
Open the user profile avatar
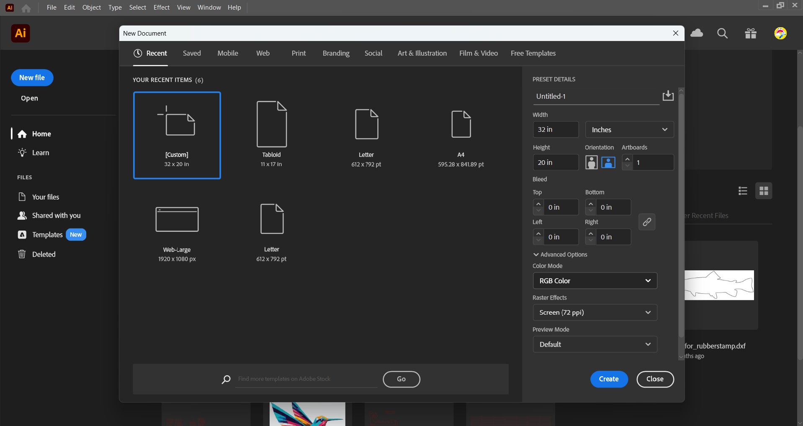tap(780, 33)
